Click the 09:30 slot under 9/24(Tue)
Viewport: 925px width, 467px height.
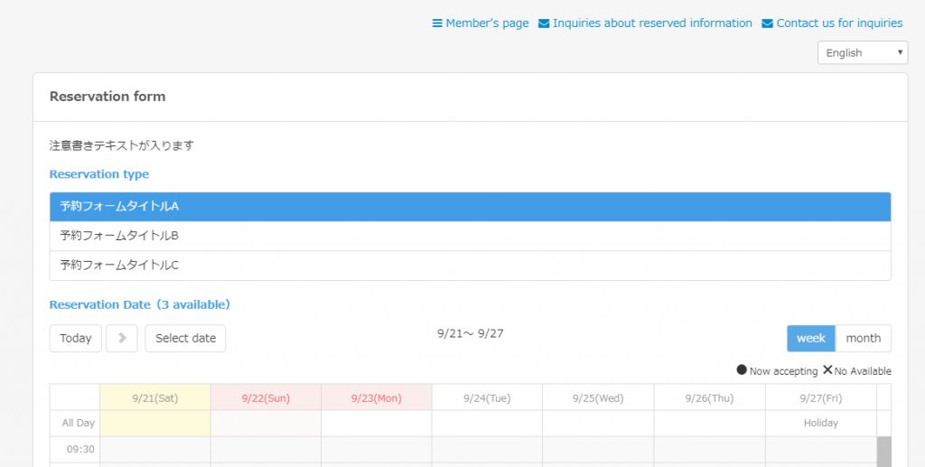click(x=487, y=449)
